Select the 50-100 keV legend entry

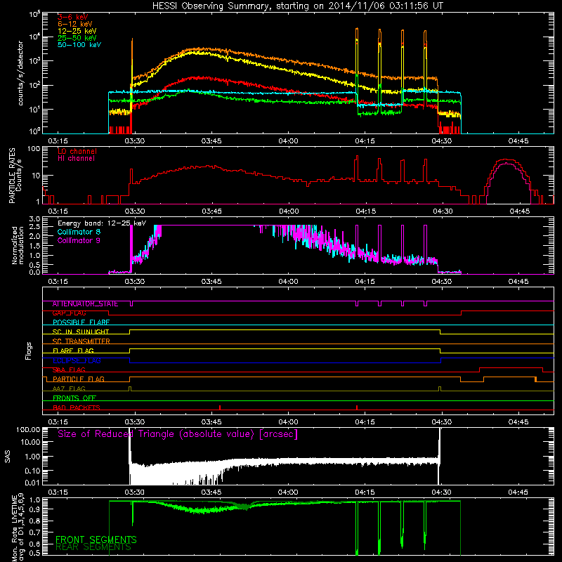point(79,45)
